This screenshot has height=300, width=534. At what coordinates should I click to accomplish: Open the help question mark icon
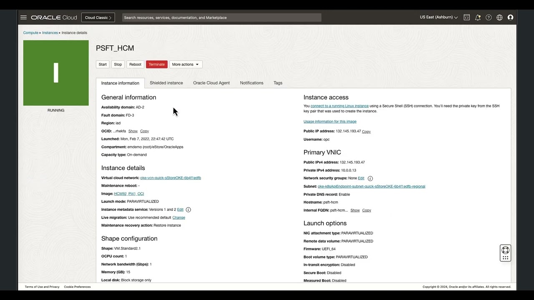(x=489, y=17)
